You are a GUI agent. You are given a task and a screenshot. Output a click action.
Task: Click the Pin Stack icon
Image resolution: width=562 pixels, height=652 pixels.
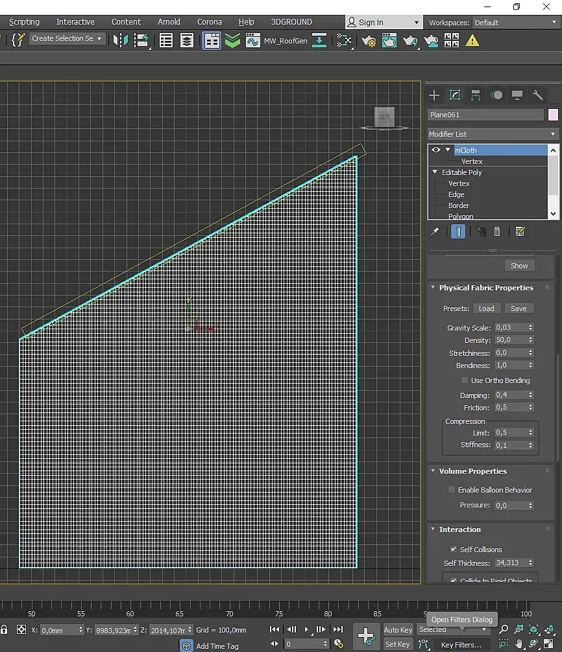point(435,231)
